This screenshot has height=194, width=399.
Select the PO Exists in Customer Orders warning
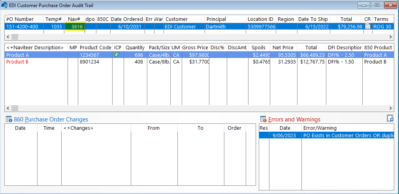point(348,135)
